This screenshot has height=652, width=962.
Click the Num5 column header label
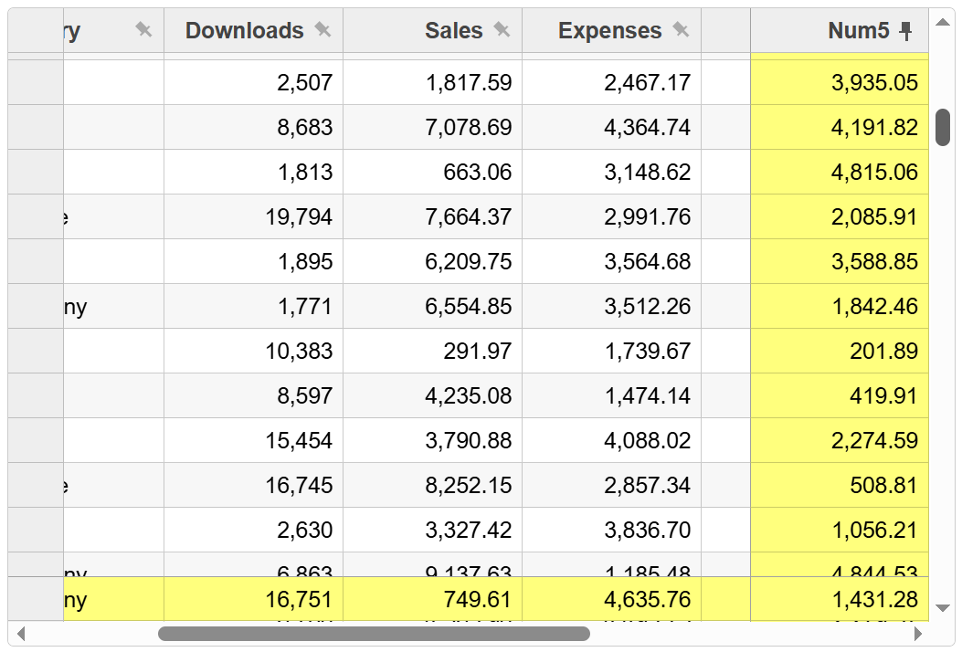[x=858, y=31]
